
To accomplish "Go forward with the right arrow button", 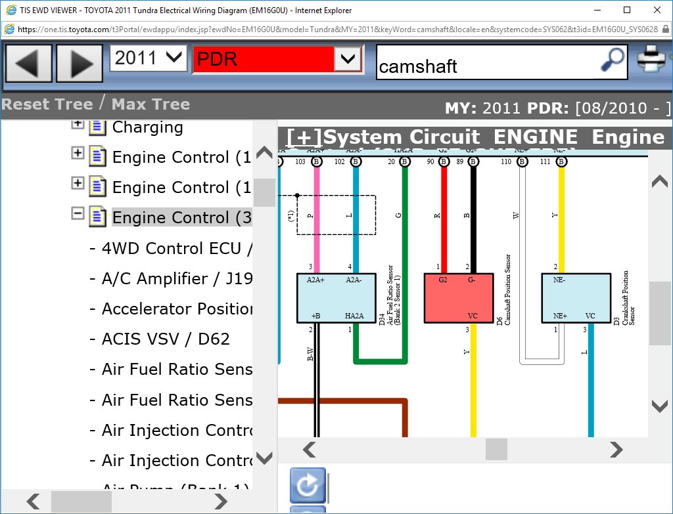I will click(x=80, y=63).
